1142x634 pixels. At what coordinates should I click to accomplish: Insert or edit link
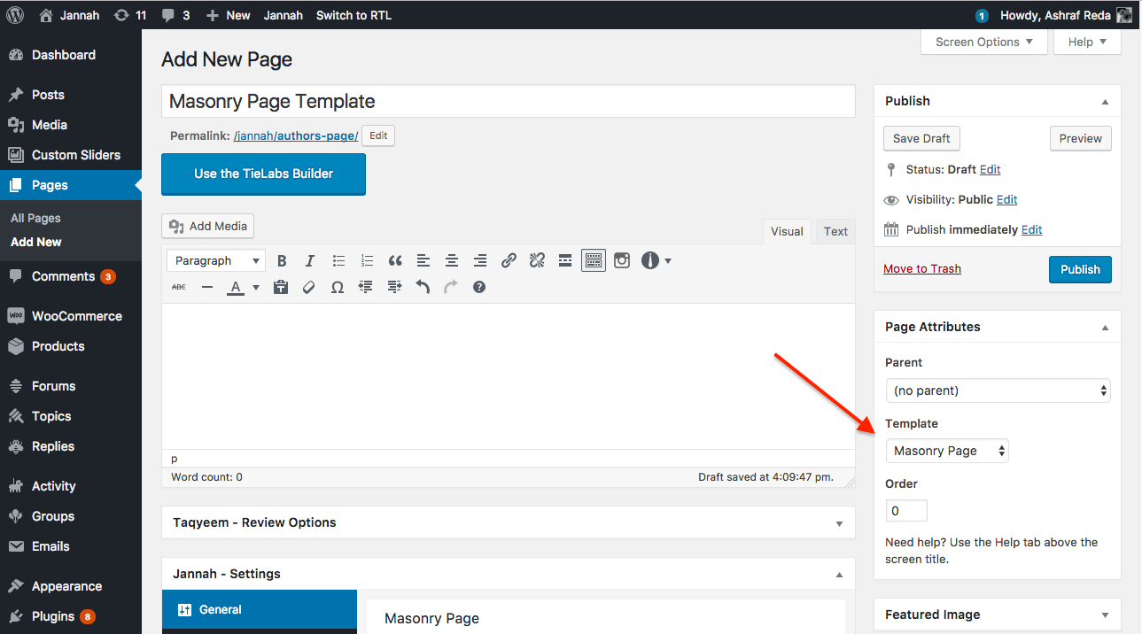(x=509, y=260)
